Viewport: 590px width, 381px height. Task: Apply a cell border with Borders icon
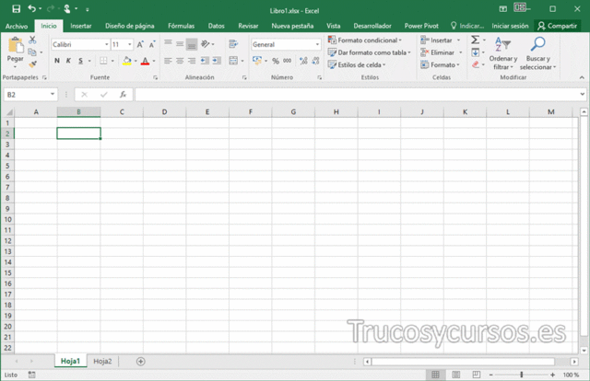pos(103,61)
